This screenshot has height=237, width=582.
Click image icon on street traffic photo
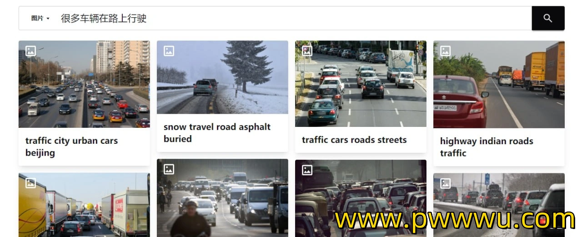pyautogui.click(x=307, y=51)
